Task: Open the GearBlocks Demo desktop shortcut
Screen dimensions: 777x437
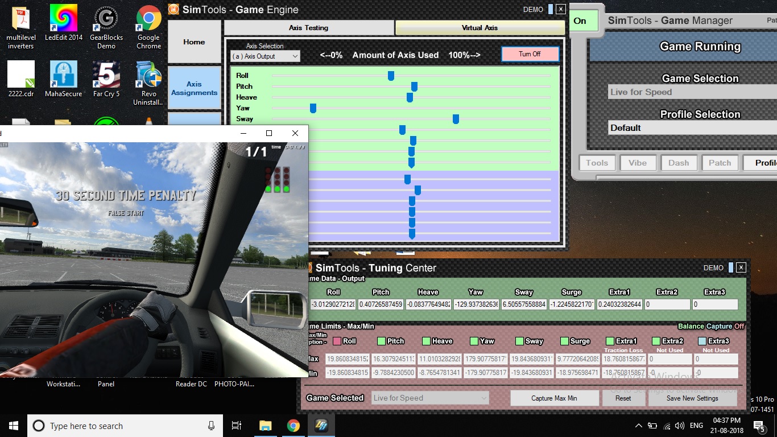Action: pyautogui.click(x=106, y=27)
